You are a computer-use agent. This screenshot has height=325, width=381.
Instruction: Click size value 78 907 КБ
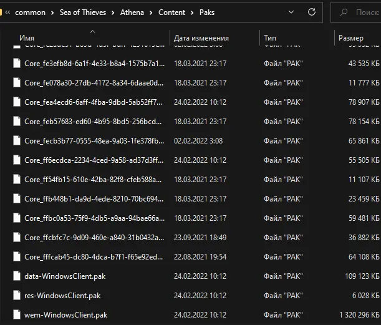(364, 102)
